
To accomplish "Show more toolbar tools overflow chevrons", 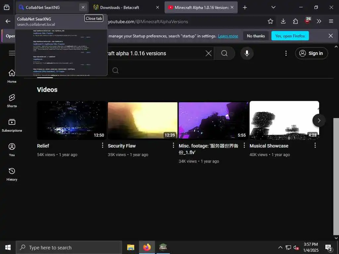I will [319, 21].
